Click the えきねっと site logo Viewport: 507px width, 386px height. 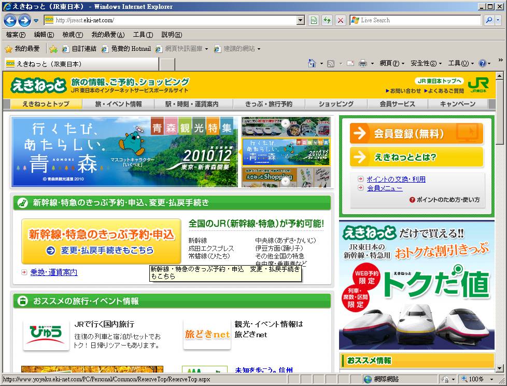pos(38,86)
